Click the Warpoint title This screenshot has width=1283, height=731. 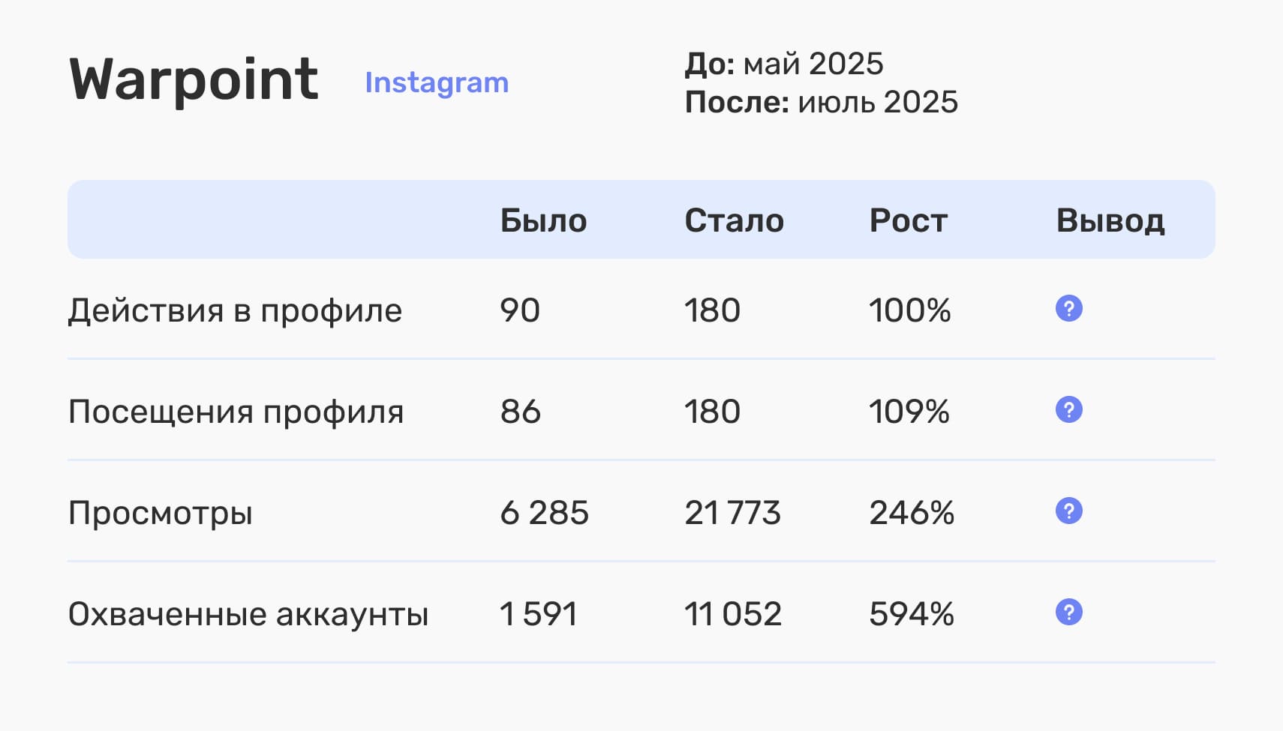tap(194, 79)
